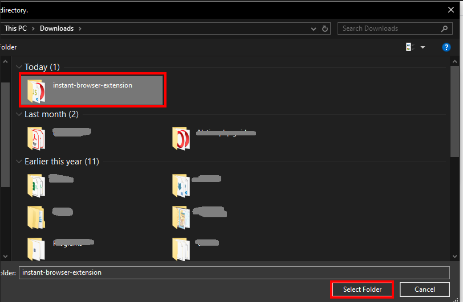Viewport: 463px width, 302px height.
Task: Click the Last month (2) group header
Action: [51, 114]
